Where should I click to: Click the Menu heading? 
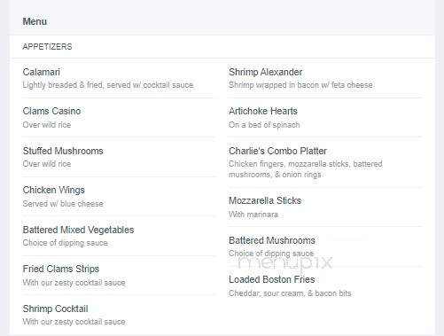click(x=35, y=21)
